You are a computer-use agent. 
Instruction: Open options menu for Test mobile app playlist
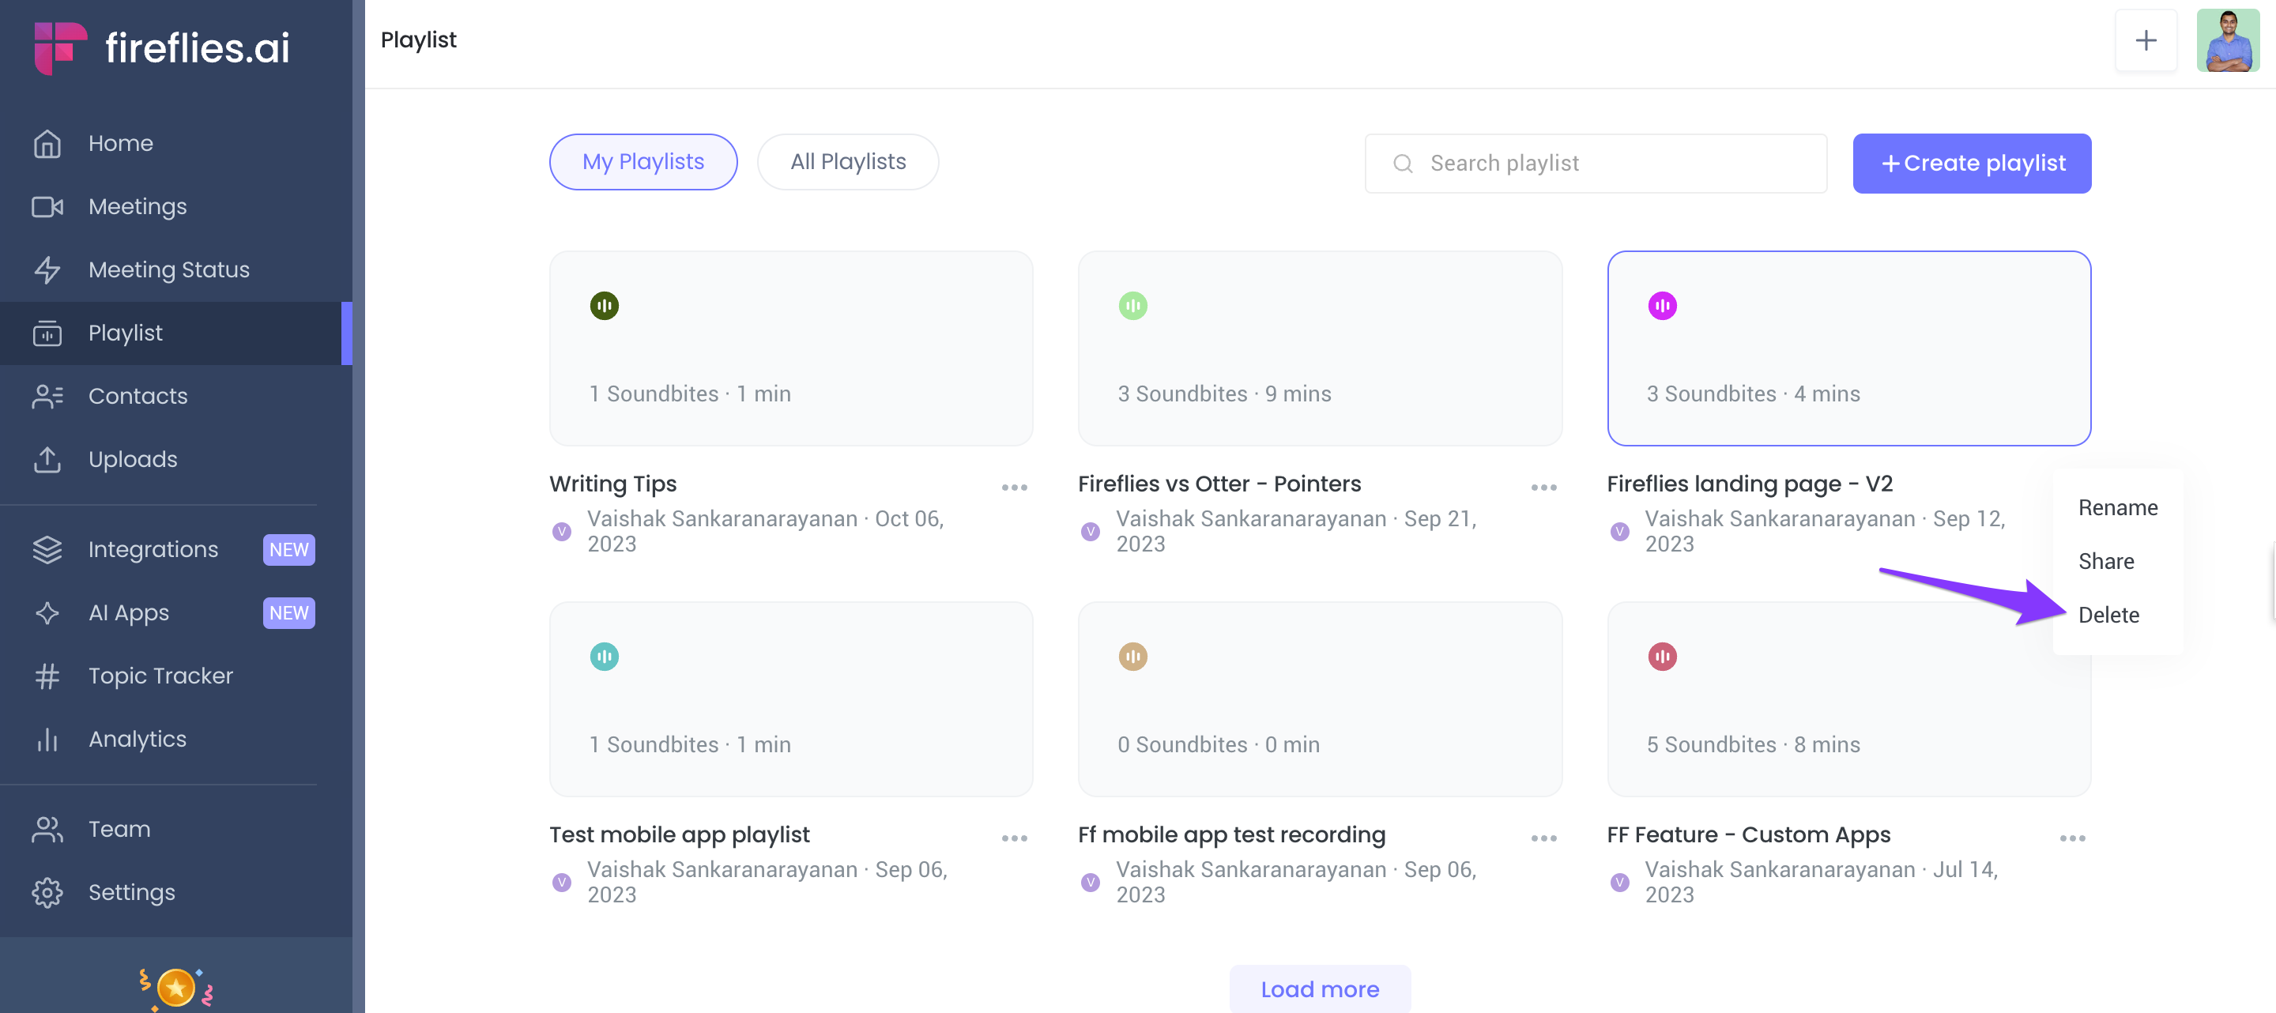[x=1014, y=838]
